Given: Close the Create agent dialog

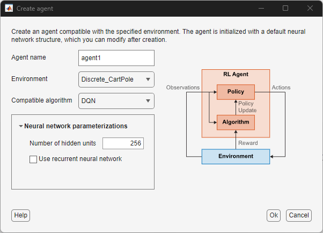Looking at the screenshot, I should [x=310, y=9].
